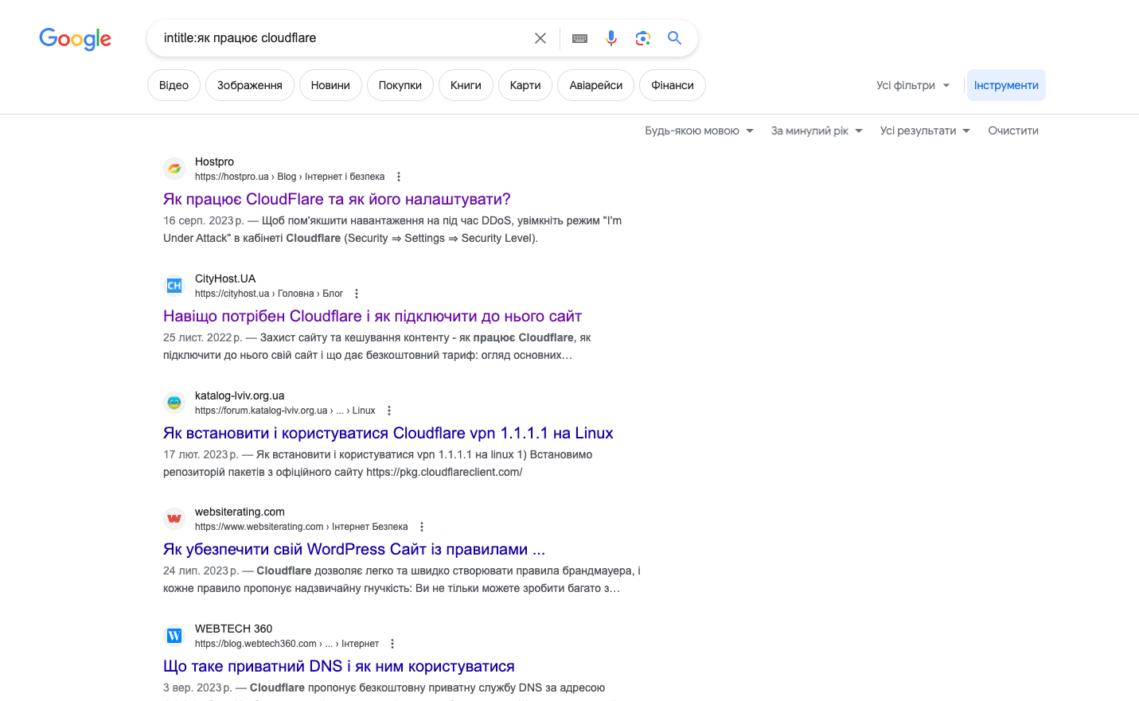Open three-dot menu for Hostpro result

point(399,177)
